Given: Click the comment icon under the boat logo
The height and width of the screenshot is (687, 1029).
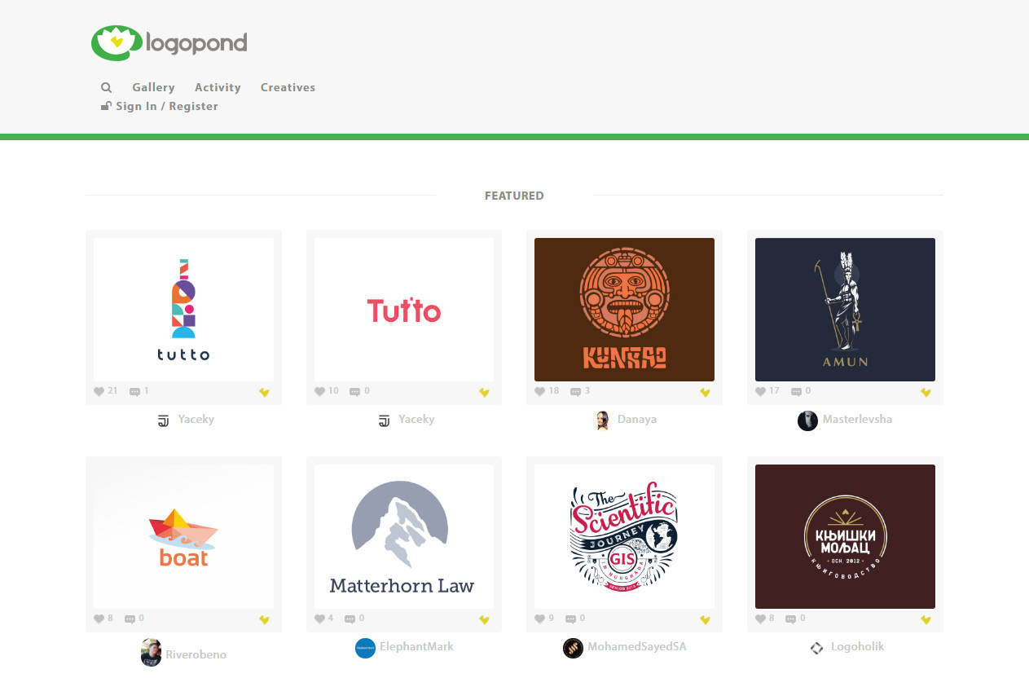Looking at the screenshot, I should [x=130, y=619].
